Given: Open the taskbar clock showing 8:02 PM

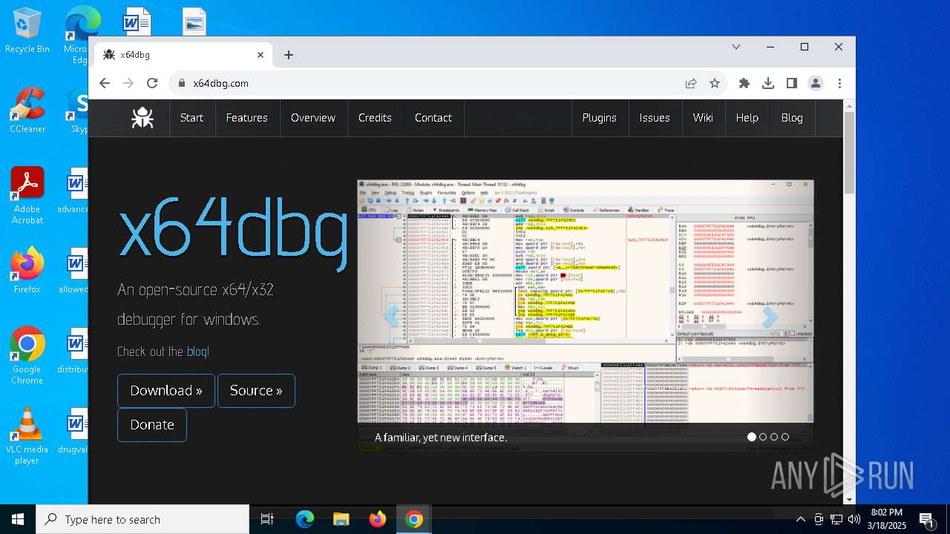Looking at the screenshot, I should coord(886,519).
